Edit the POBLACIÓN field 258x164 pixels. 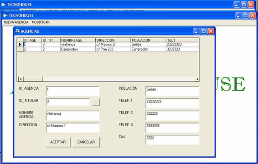coord(172,91)
